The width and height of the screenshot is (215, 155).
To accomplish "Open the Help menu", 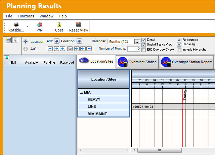I will click(x=63, y=16).
